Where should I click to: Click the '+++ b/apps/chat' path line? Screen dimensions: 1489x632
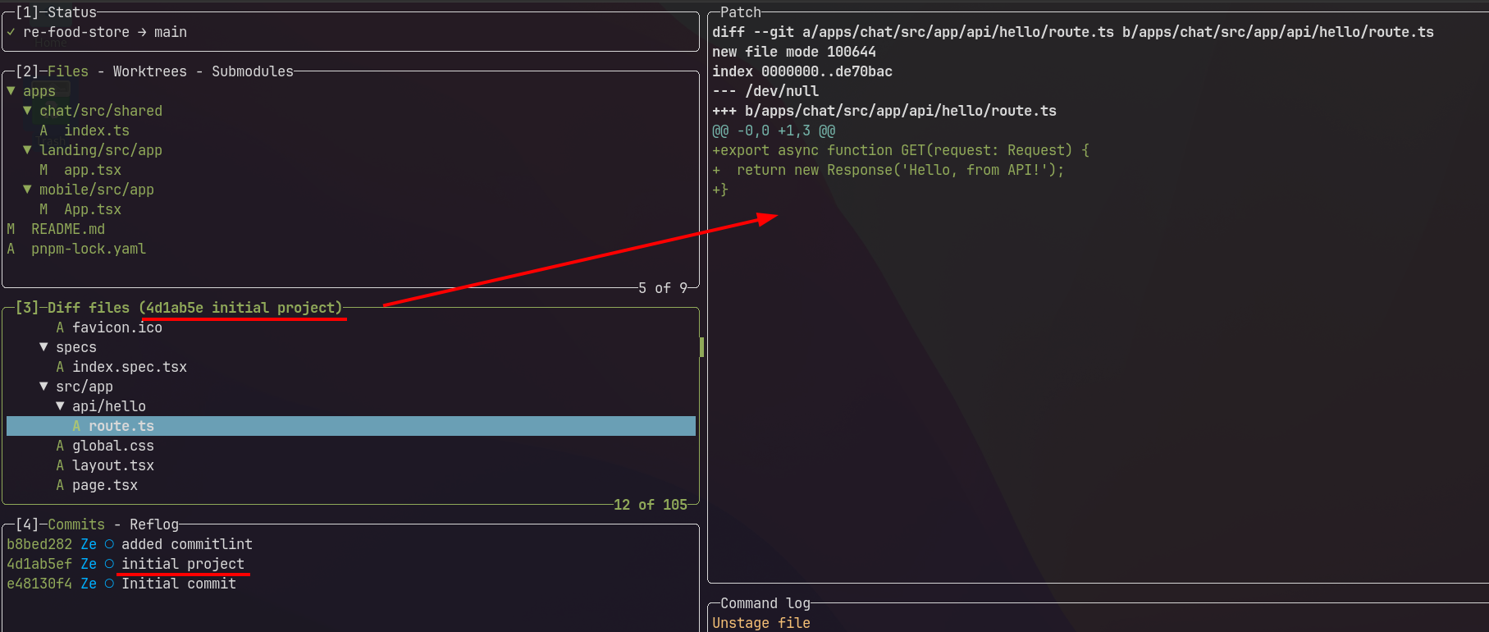click(884, 111)
